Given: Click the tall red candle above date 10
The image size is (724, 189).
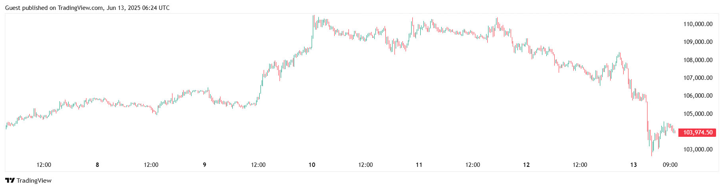Looking at the screenshot, I should (314, 22).
